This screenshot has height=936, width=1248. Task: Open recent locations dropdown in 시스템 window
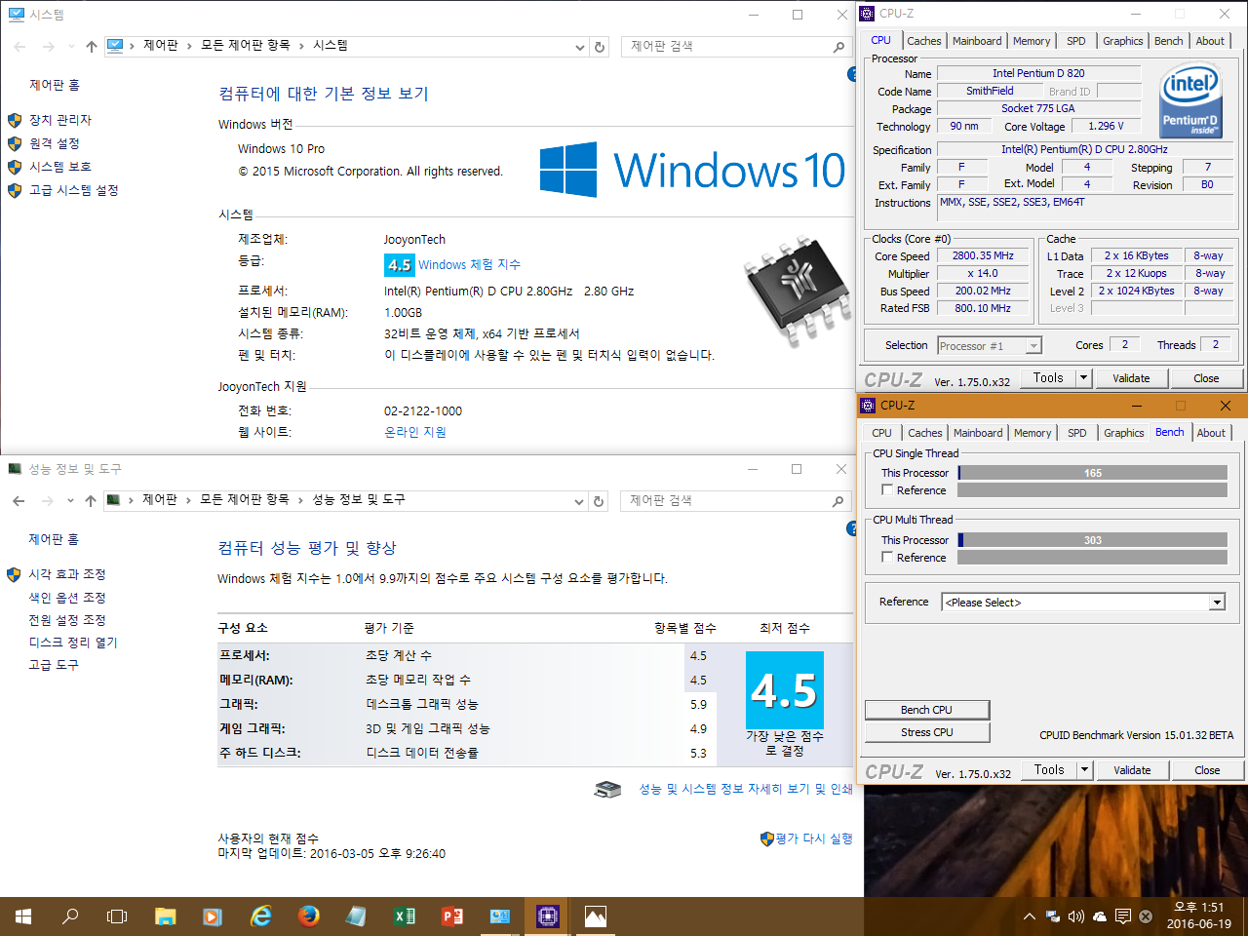pyautogui.click(x=71, y=46)
